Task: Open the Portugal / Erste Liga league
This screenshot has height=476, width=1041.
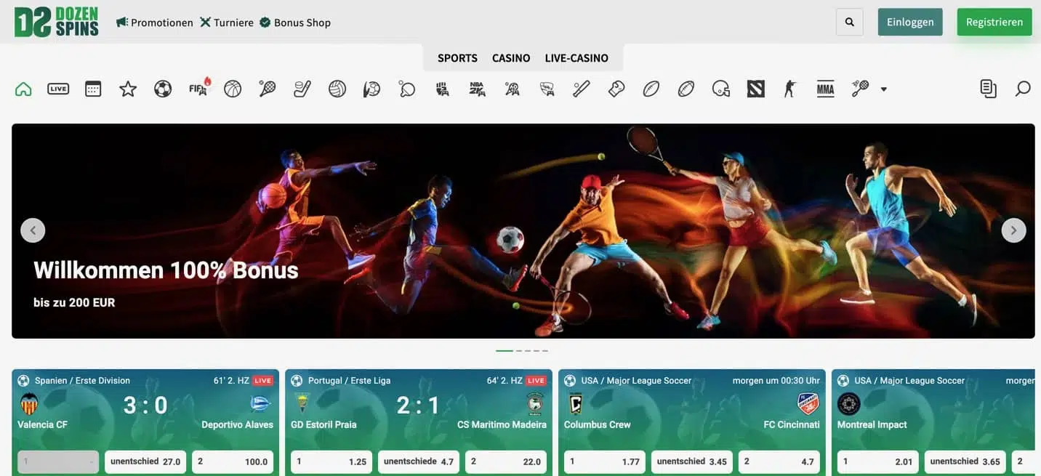Action: point(349,381)
